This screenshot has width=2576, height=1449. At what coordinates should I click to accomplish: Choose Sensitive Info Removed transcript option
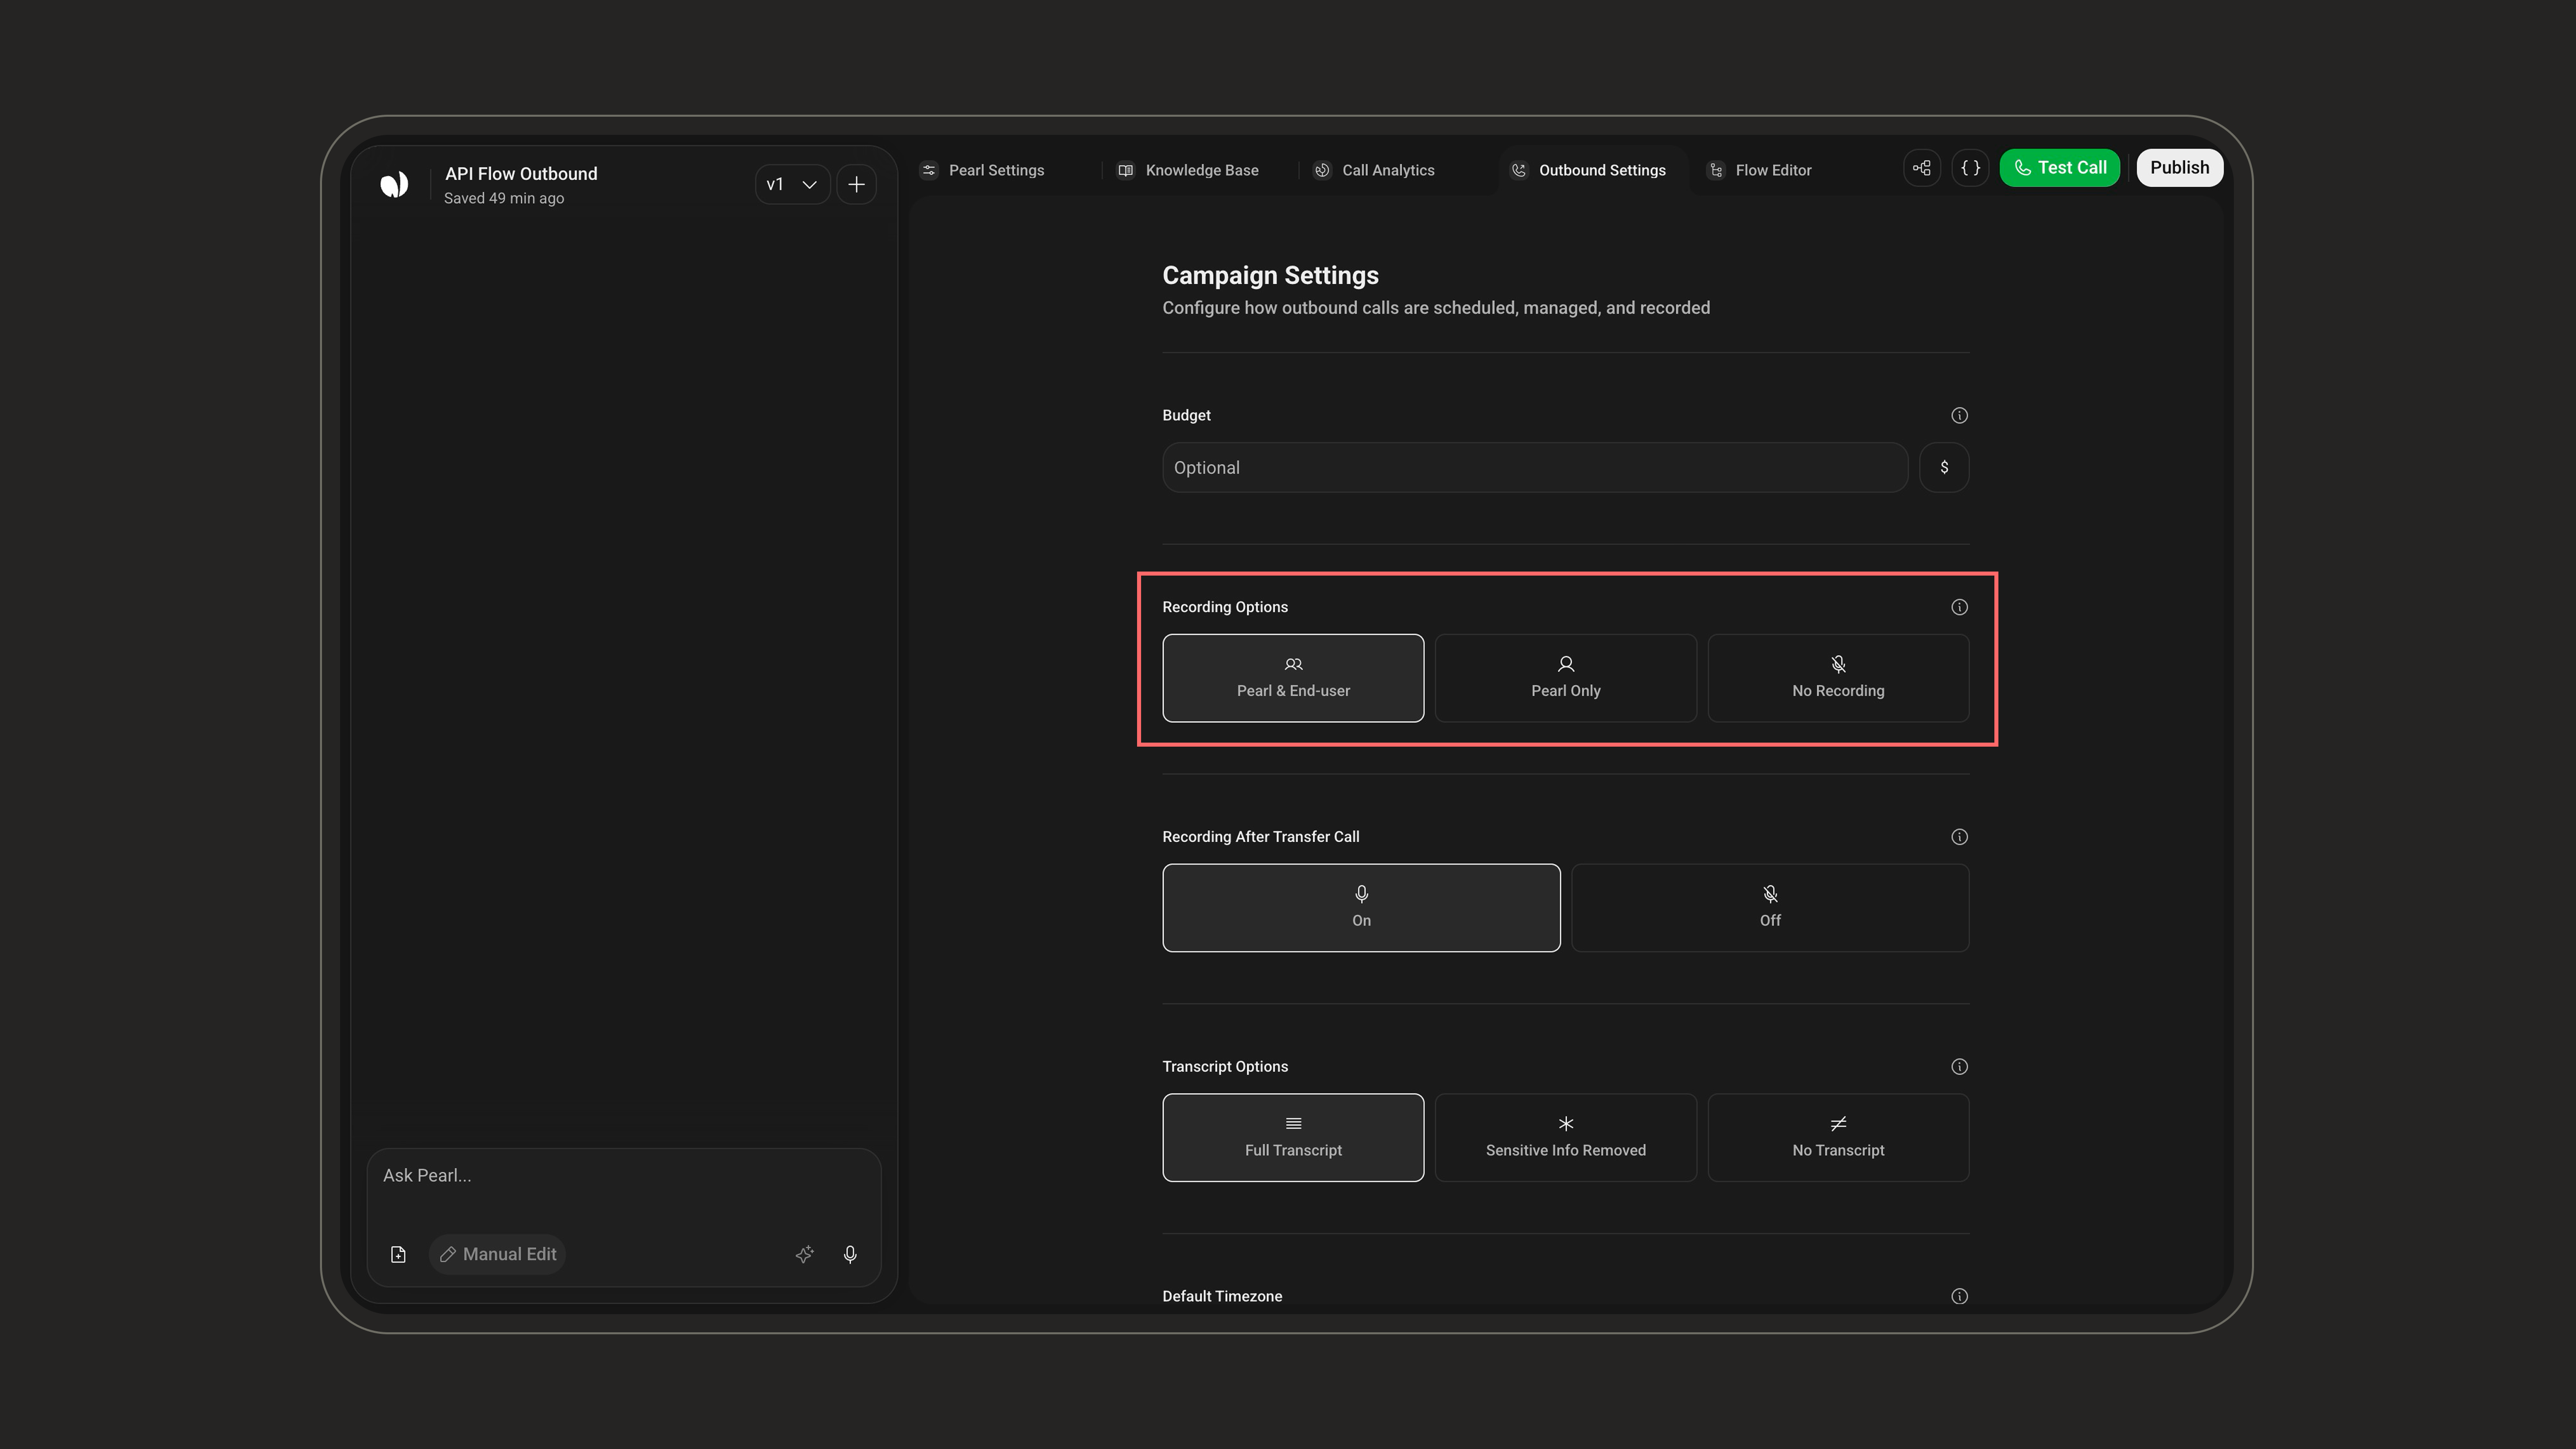click(1566, 1138)
